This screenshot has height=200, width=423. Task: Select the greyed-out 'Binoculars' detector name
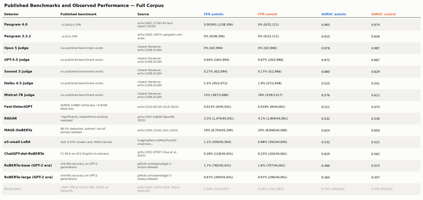13,189
